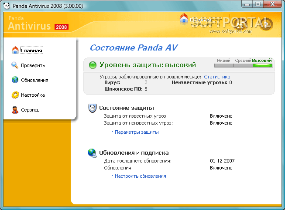Open the Обновления sidebar label
The width and height of the screenshot is (285, 210).
point(34,80)
